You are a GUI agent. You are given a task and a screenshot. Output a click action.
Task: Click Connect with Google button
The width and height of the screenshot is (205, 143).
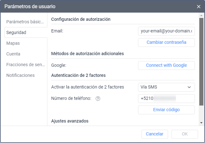(166, 66)
